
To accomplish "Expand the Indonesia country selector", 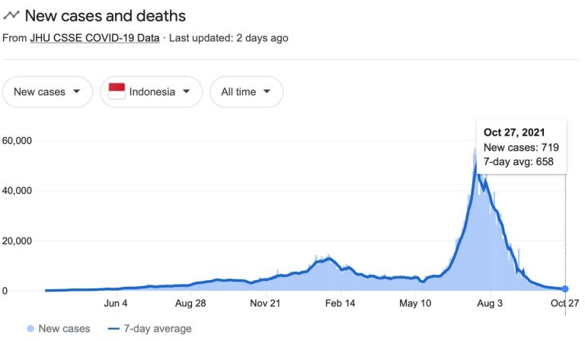I will (x=151, y=92).
